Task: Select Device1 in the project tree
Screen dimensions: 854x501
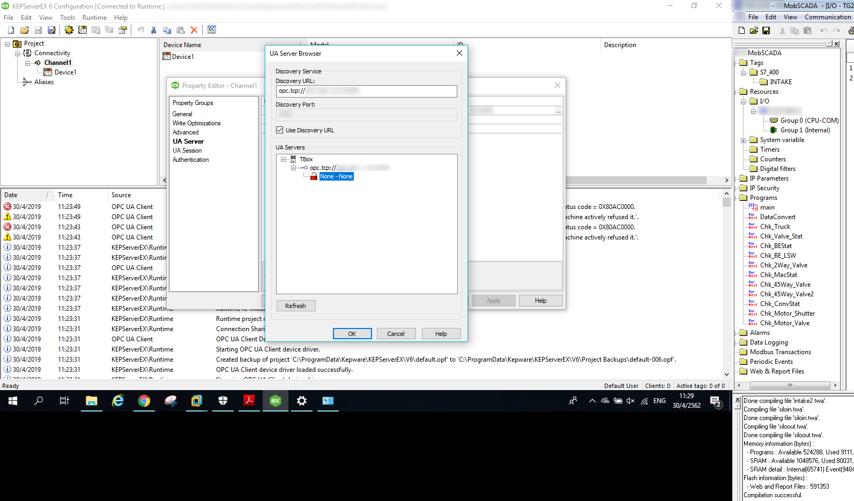Action: 65,72
